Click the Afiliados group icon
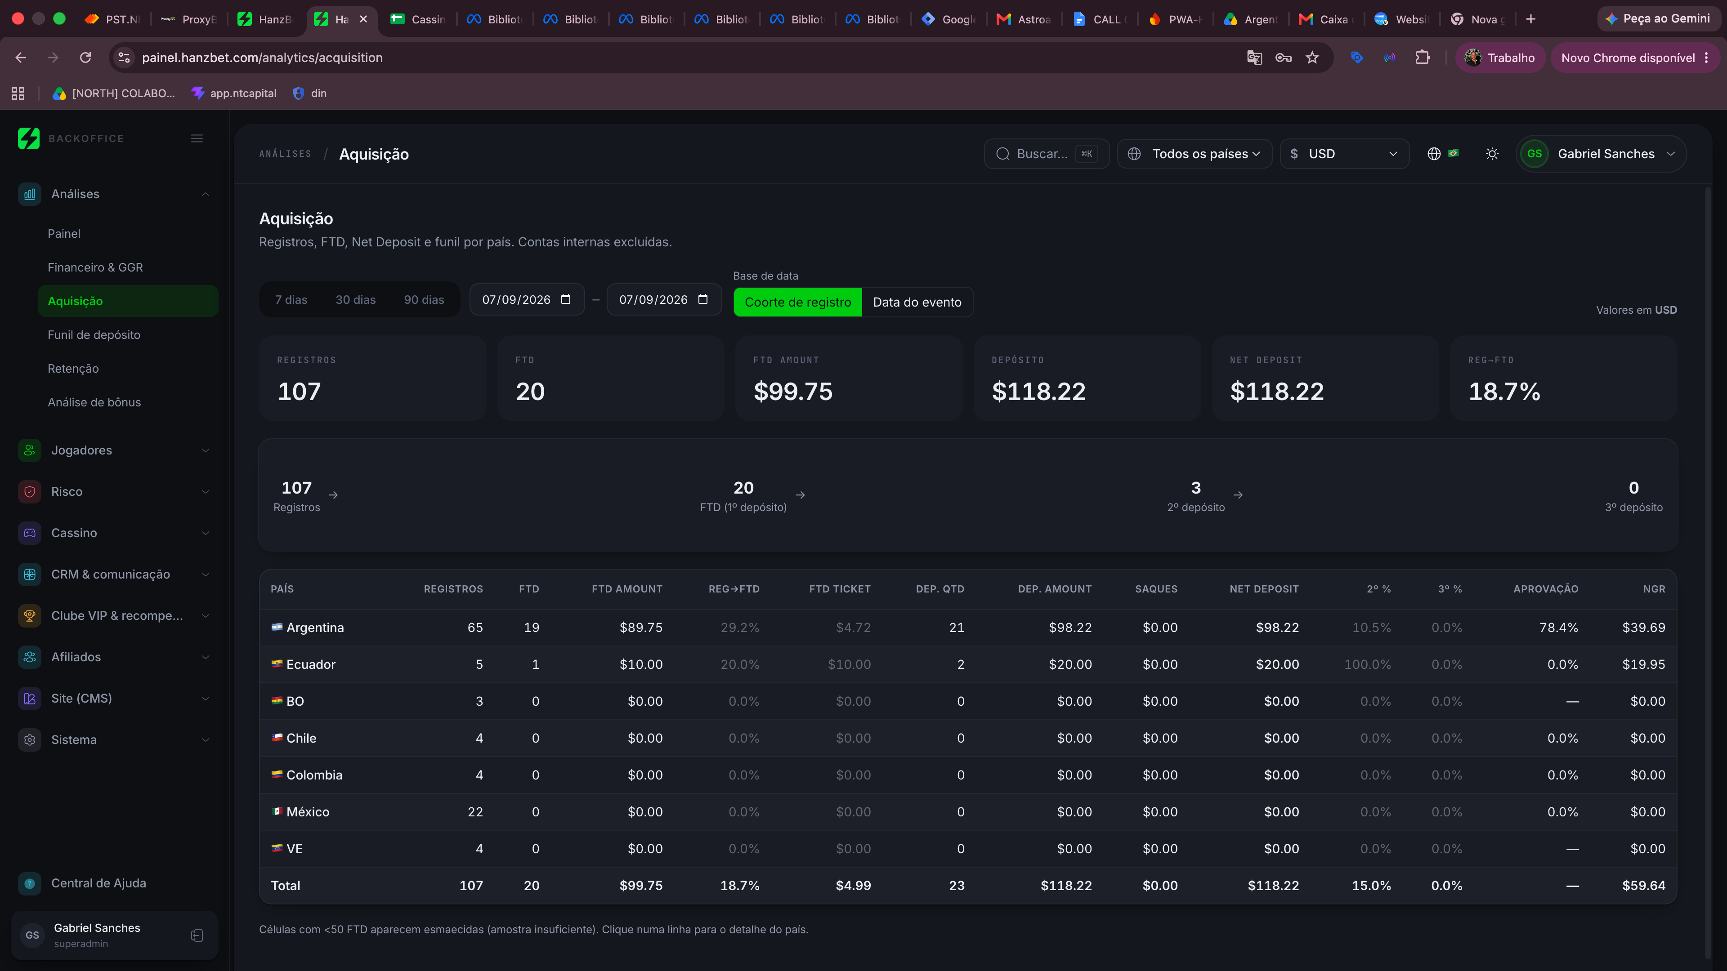1727x971 pixels. pos(30,657)
